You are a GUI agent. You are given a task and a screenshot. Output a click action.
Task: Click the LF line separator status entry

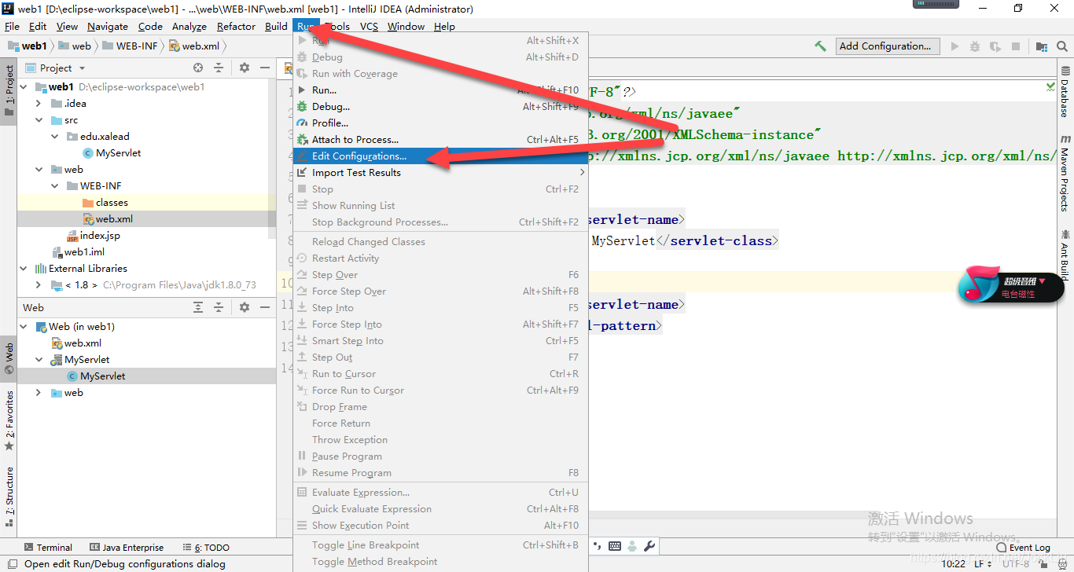tap(983, 563)
